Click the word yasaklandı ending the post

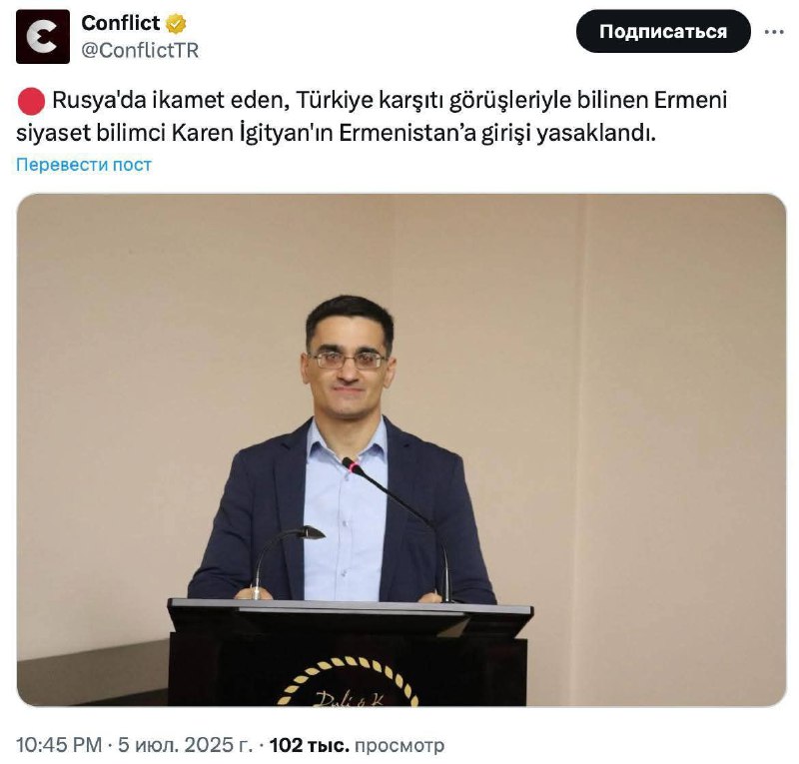[x=595, y=133]
